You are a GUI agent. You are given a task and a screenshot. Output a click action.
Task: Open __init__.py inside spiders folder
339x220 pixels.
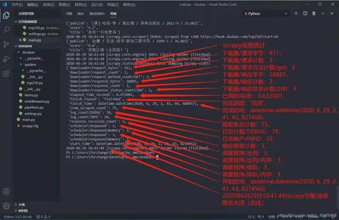tap(32, 77)
